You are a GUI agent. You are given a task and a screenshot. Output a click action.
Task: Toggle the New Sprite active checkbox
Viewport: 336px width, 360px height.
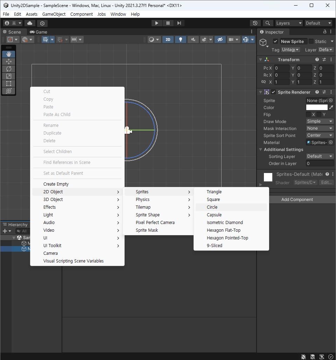point(275,41)
